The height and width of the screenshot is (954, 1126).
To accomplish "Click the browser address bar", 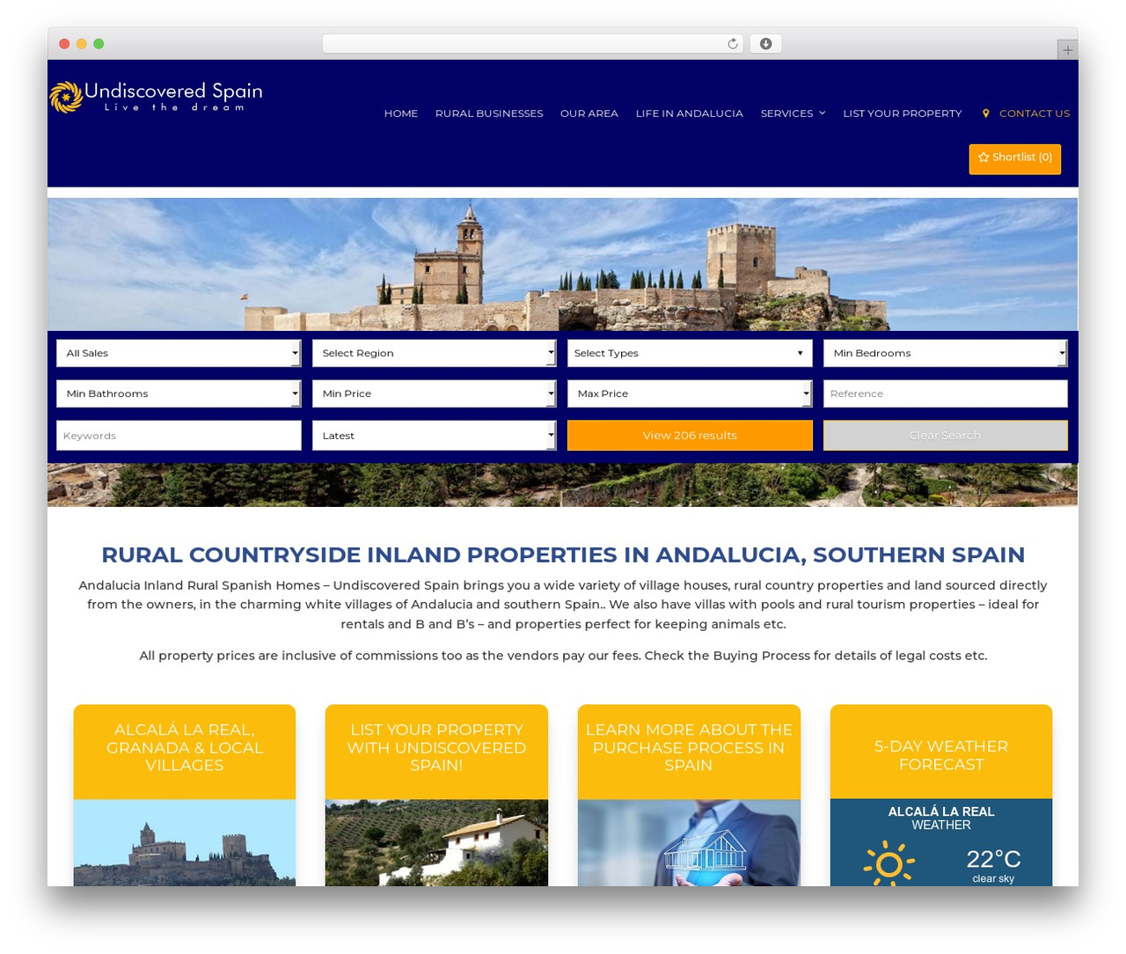I will click(533, 44).
